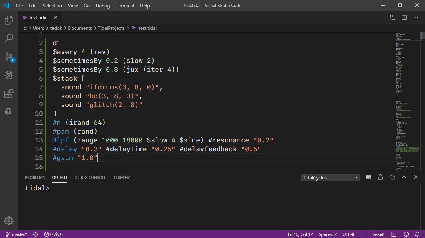Open the Search view icon
This screenshot has height=238, width=425.
[9, 38]
